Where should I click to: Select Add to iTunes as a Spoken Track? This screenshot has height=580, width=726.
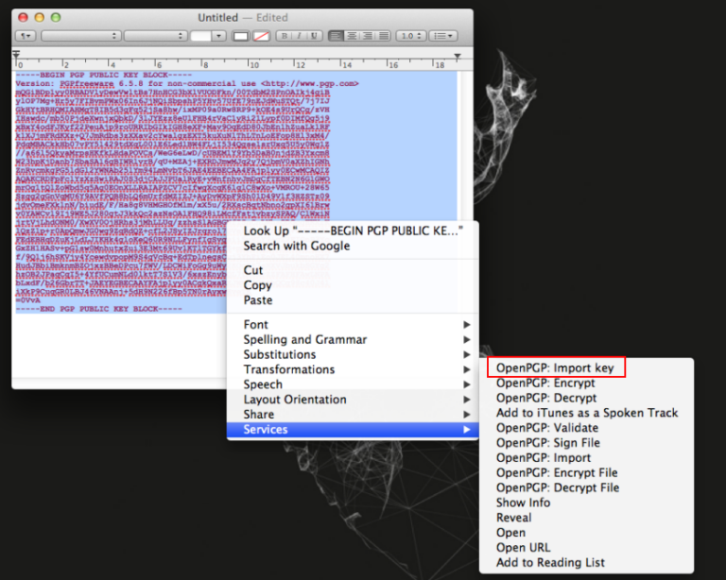coord(586,413)
